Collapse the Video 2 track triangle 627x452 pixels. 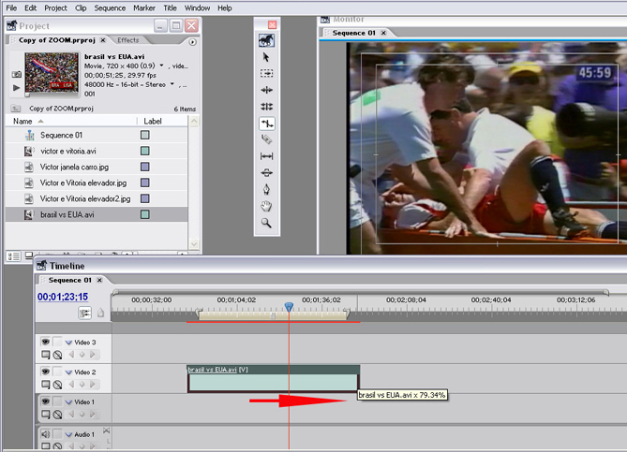68,372
